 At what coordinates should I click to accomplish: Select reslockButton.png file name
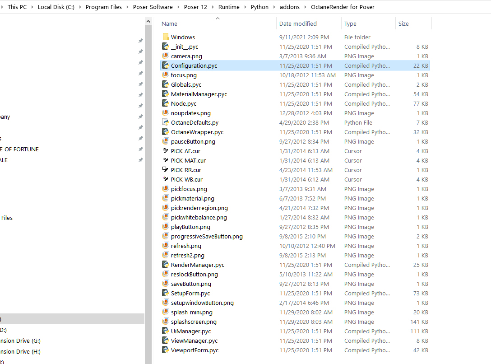pyautogui.click(x=194, y=275)
